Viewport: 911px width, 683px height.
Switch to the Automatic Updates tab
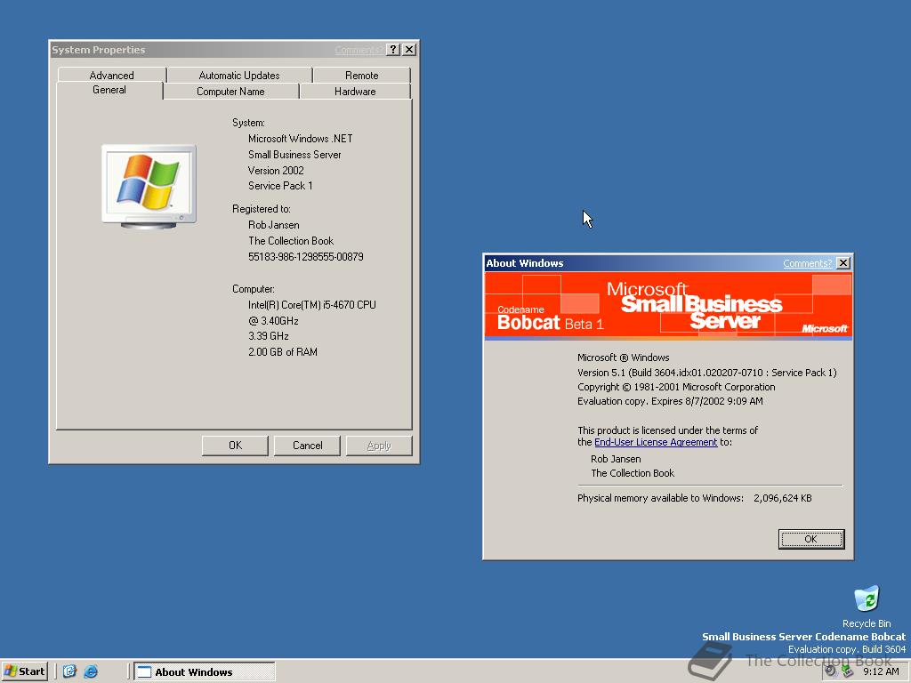[238, 76]
